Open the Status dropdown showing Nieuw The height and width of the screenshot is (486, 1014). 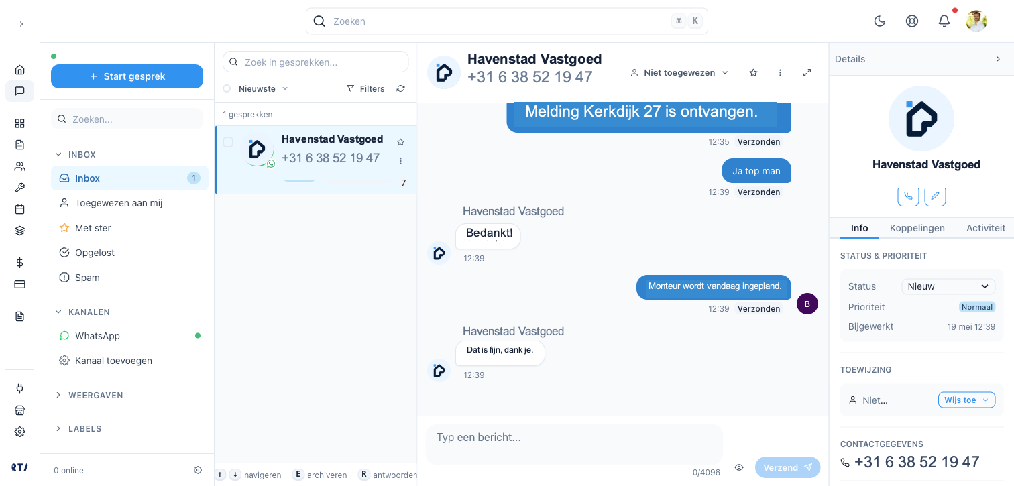point(948,286)
